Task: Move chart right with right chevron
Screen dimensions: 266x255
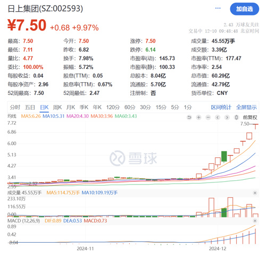Action: coord(227,117)
